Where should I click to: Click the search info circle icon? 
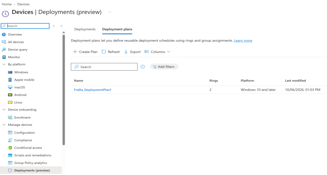tap(143, 67)
